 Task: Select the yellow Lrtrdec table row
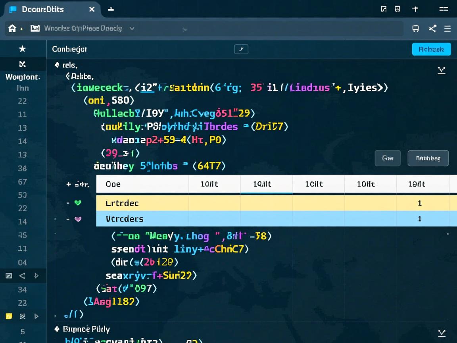(258, 203)
